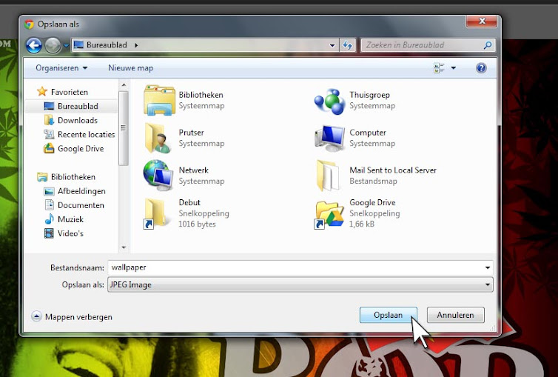Click the sidebar scroll down arrow
This screenshot has height=377, width=558.
(124, 247)
